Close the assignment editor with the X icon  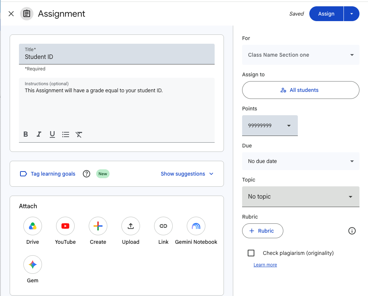[x=11, y=14]
